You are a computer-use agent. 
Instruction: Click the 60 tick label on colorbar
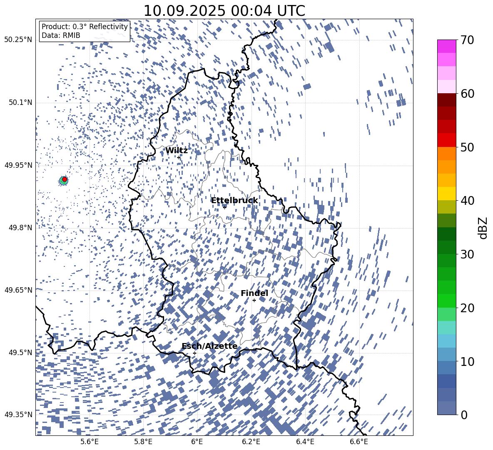tap(467, 94)
